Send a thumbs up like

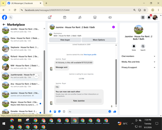[115, 111]
